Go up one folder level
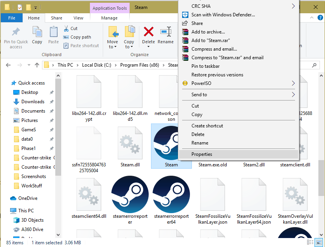Image resolution: width=325 pixels, height=247 pixels. pos(37,65)
